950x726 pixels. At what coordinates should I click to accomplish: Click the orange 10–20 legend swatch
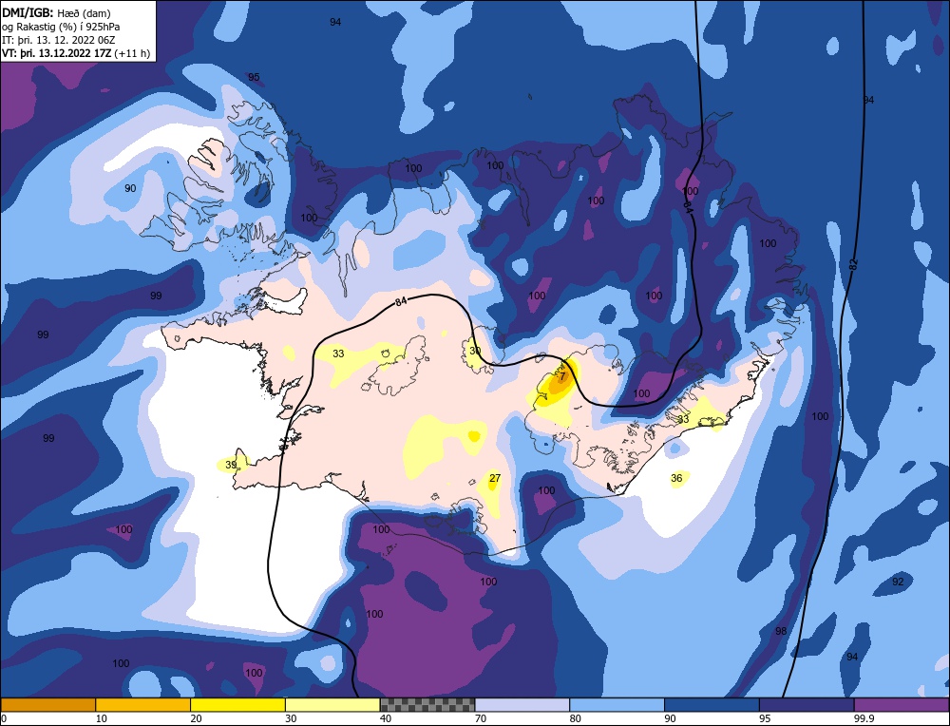coord(143,705)
